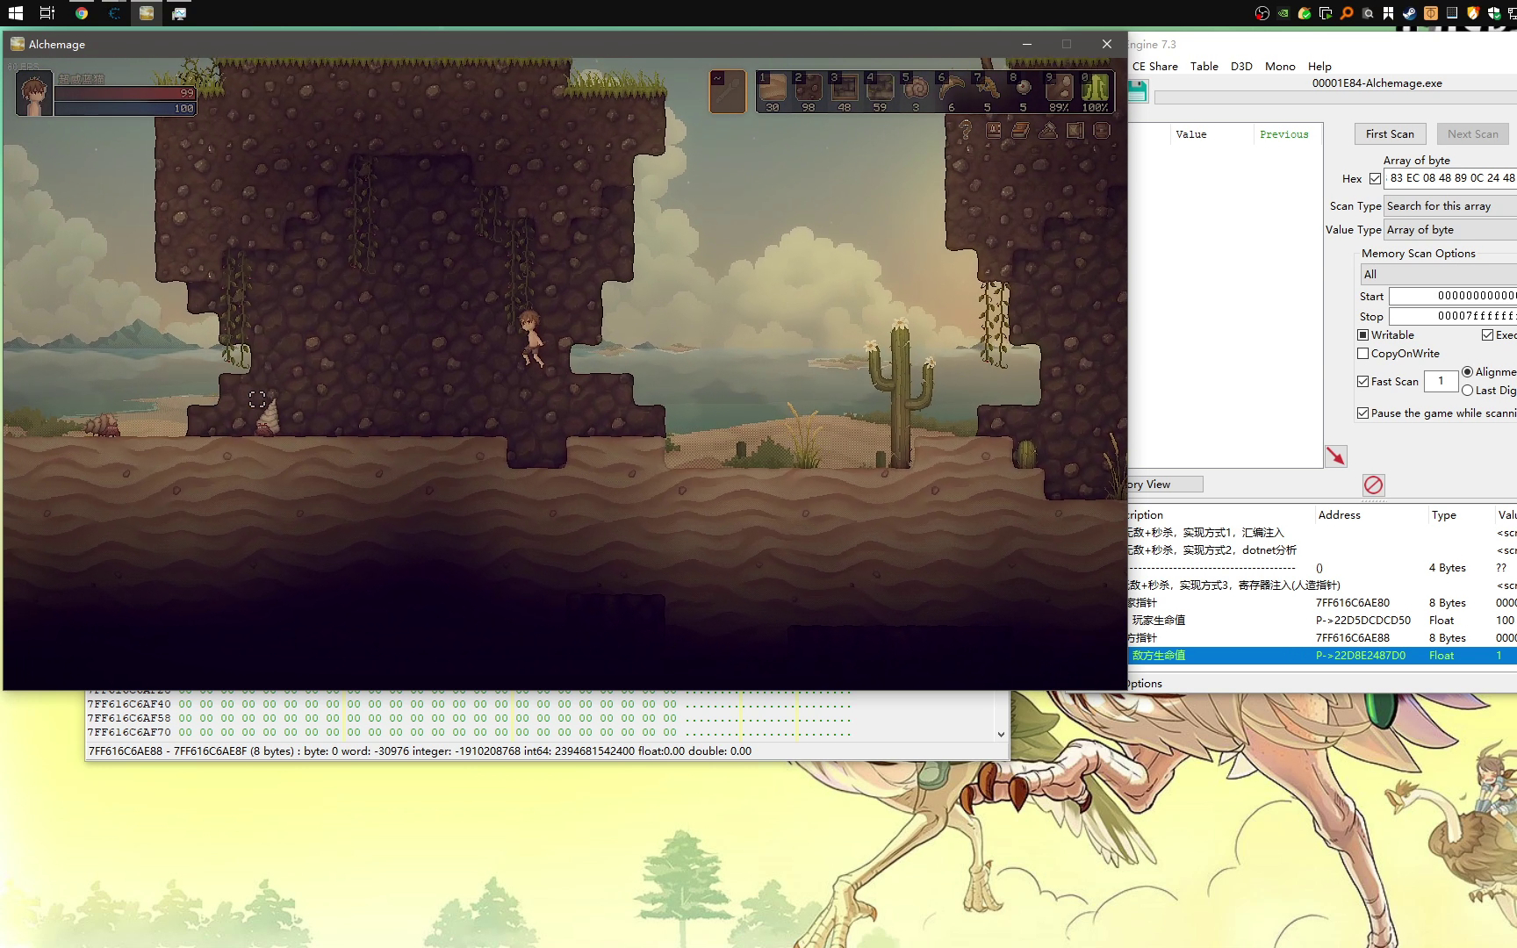The width and height of the screenshot is (1517, 948).
Task: Click the player red health bar
Action: click(125, 92)
